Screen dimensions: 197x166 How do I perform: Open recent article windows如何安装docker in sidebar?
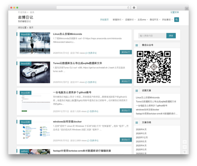pyautogui.click(x=147, y=109)
